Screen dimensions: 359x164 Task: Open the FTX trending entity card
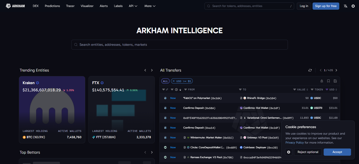pyautogui.click(x=122, y=110)
